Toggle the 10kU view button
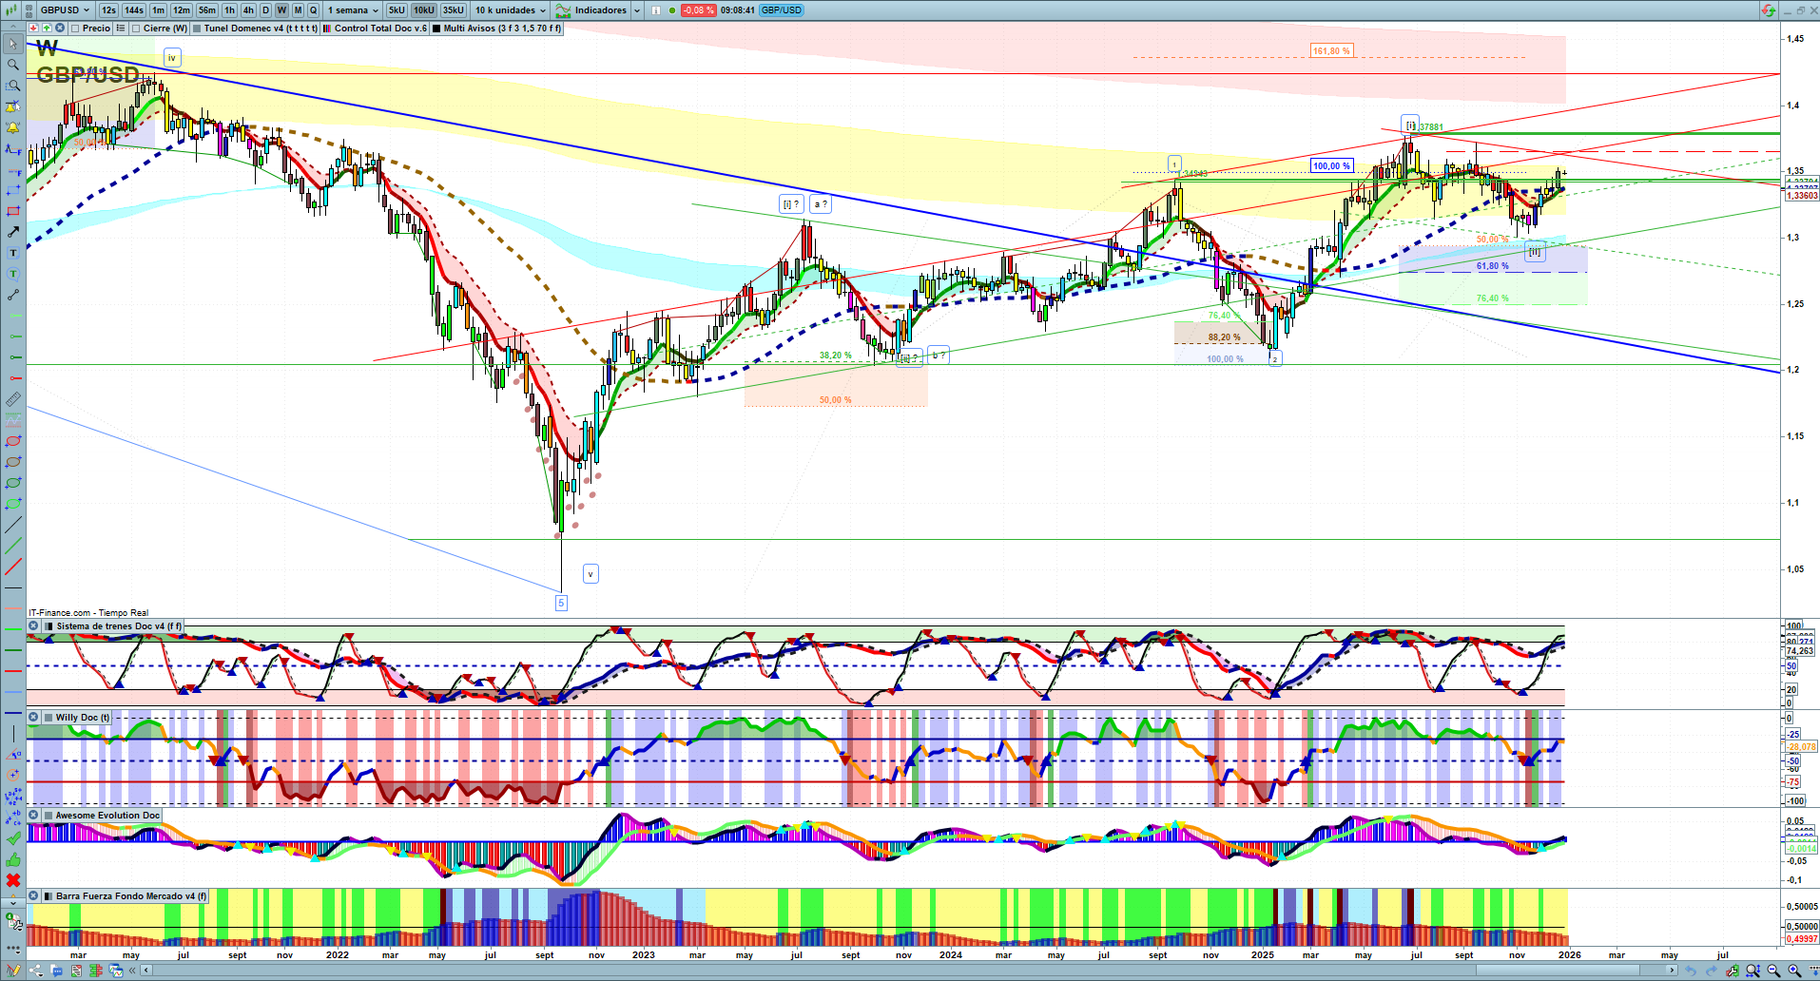The height and width of the screenshot is (981, 1820). pos(423,10)
